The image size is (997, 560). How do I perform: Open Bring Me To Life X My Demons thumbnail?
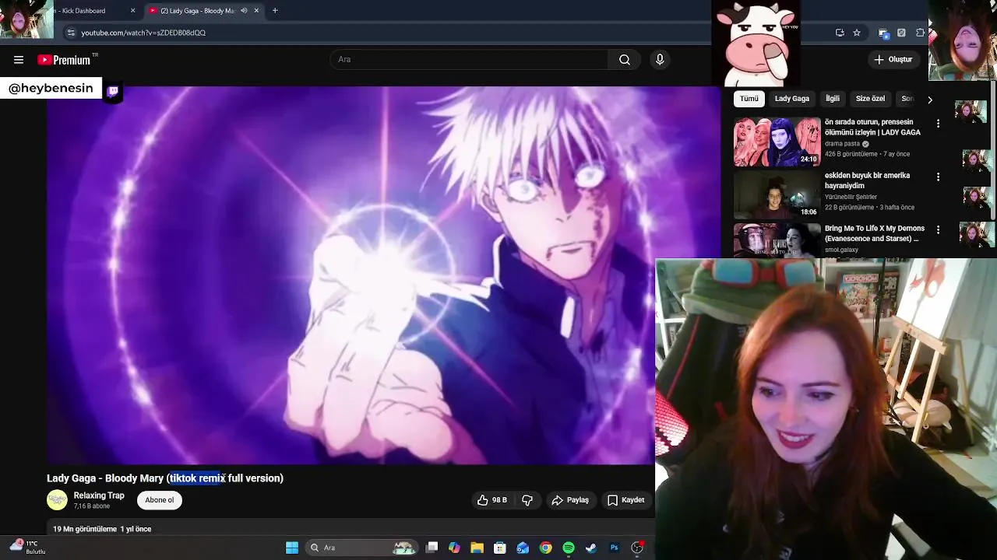777,240
